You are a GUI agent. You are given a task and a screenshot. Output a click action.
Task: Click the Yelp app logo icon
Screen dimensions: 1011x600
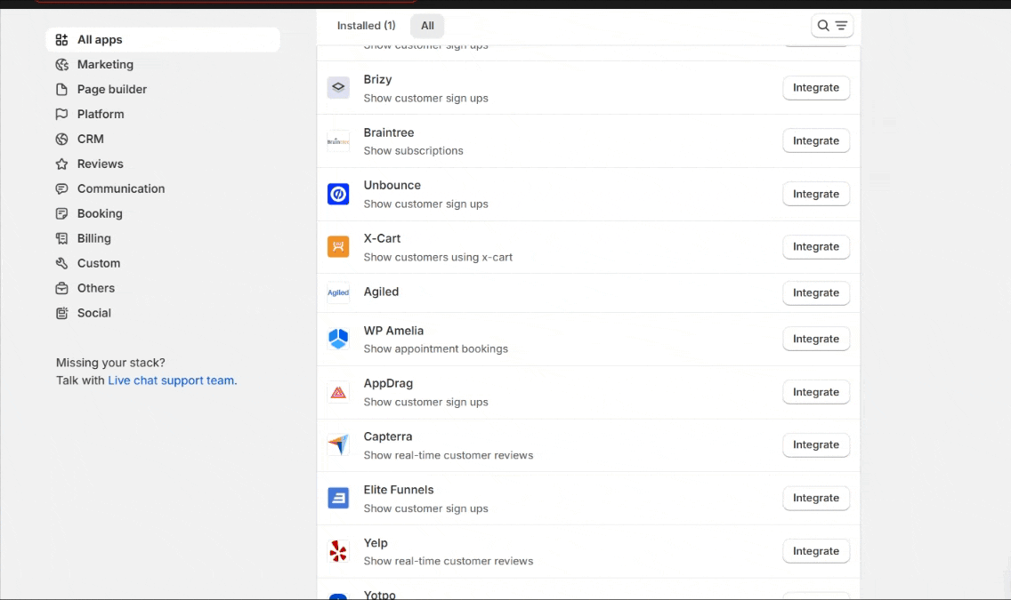338,551
